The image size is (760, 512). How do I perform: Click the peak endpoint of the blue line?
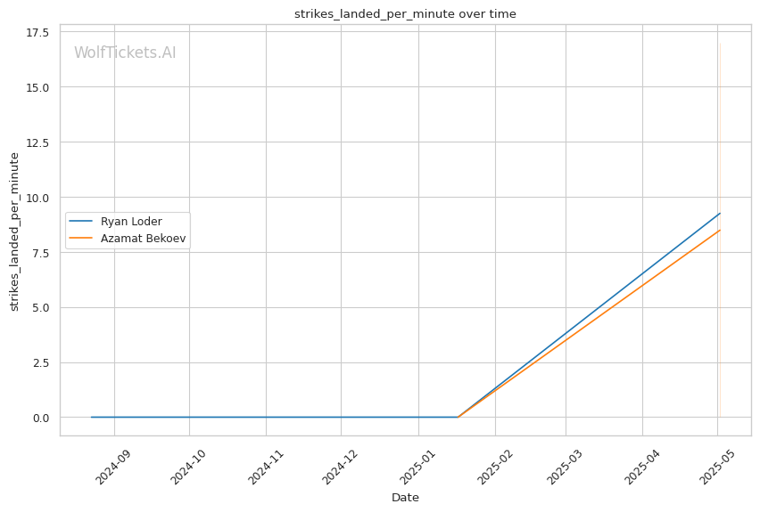(x=720, y=214)
